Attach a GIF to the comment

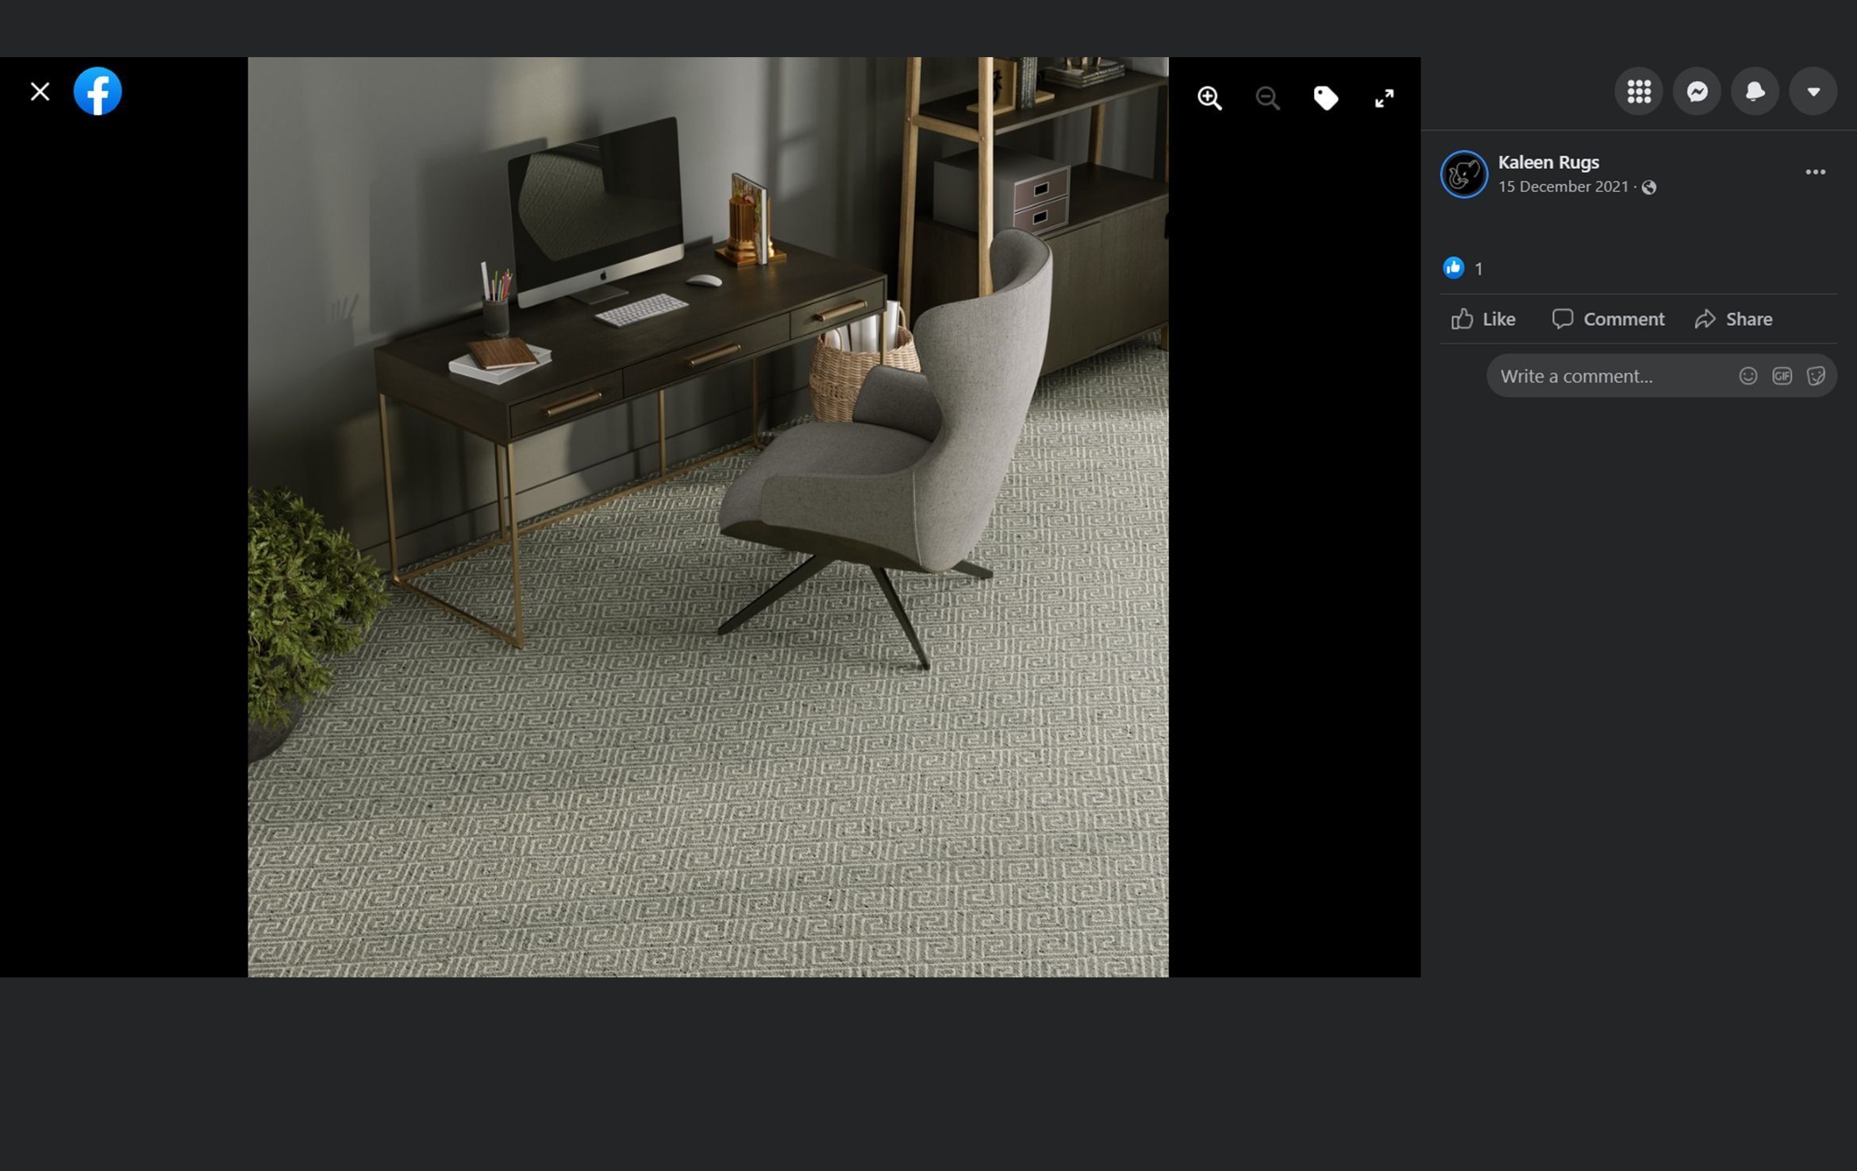coord(1782,375)
